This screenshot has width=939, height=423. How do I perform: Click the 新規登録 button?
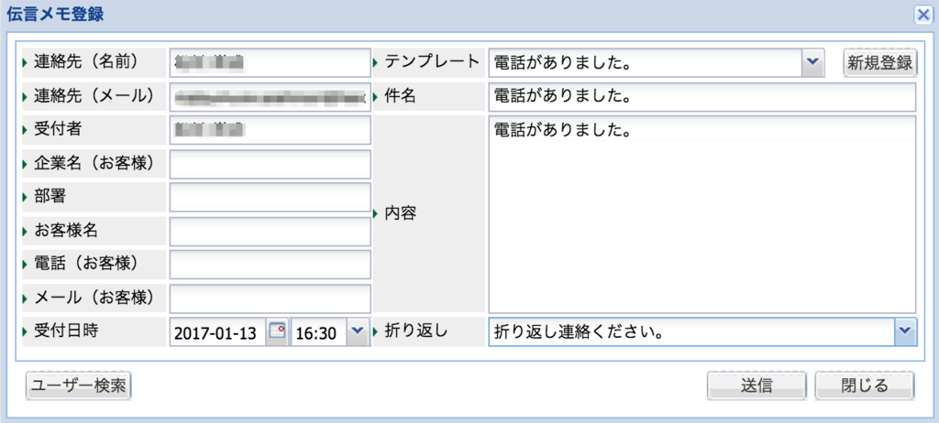(x=879, y=62)
